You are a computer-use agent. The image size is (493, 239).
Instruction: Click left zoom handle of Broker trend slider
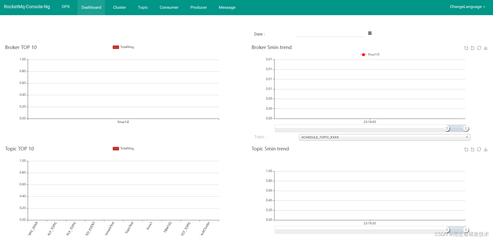click(447, 128)
